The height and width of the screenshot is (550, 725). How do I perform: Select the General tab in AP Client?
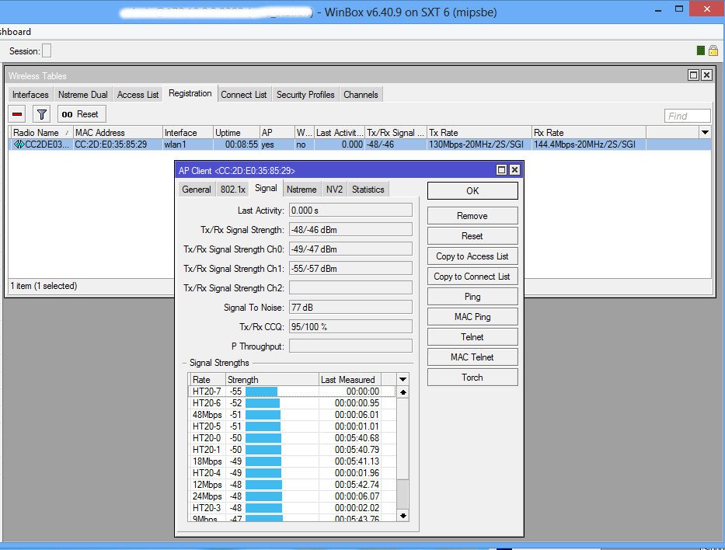click(x=197, y=190)
